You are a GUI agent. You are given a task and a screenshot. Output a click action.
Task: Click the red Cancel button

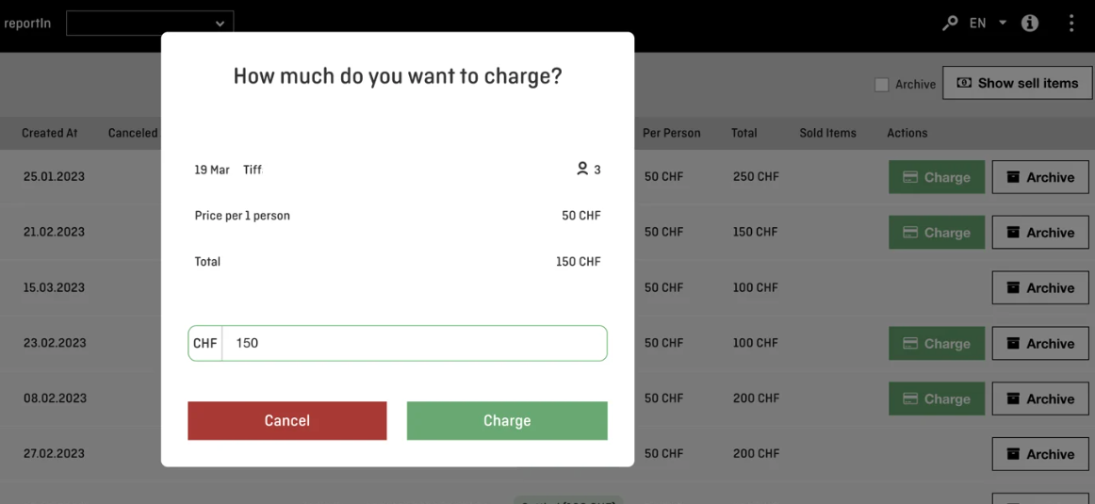point(287,421)
